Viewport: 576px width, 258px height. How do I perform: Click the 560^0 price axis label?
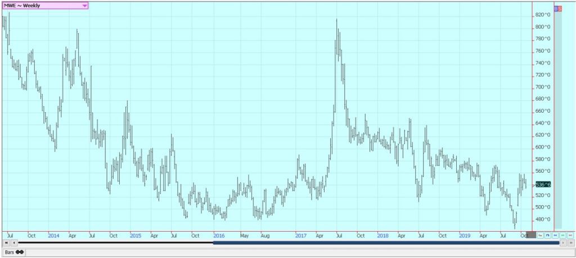point(543,171)
